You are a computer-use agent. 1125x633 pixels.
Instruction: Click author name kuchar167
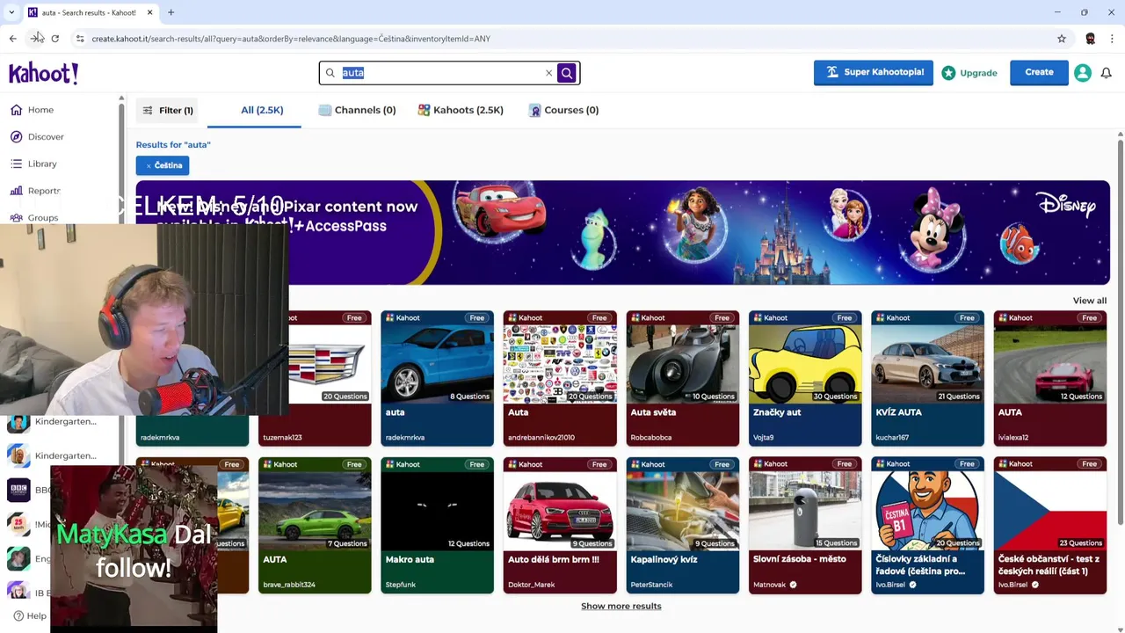[x=893, y=437]
